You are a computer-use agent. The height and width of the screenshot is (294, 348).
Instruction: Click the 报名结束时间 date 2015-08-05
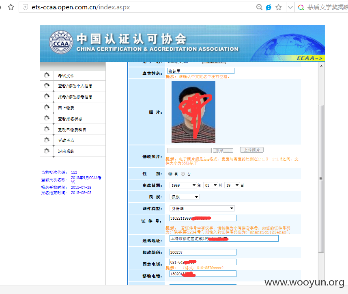81,193
